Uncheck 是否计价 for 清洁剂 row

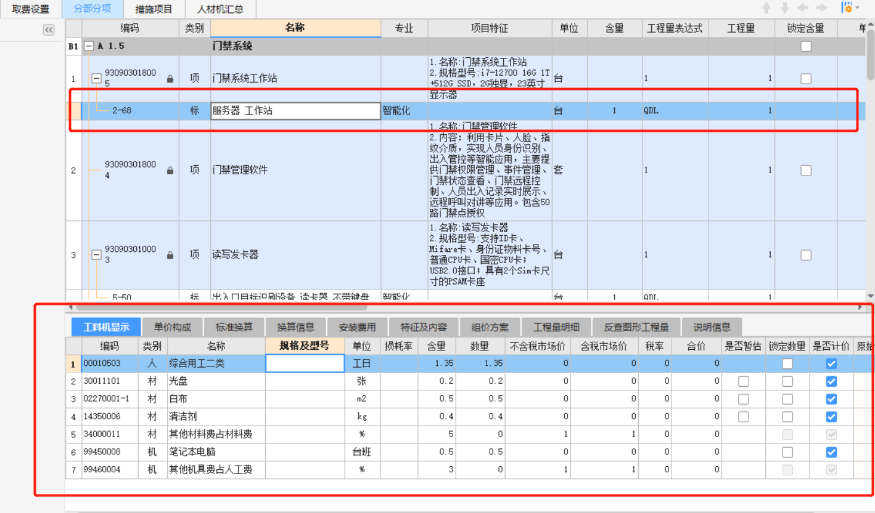point(831,417)
